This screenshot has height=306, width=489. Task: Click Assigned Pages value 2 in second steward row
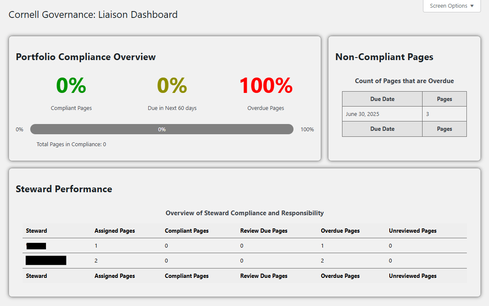pos(96,261)
